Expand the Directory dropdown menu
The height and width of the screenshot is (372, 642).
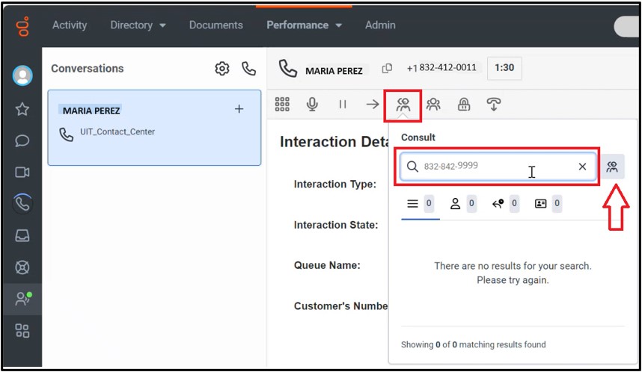click(x=138, y=25)
